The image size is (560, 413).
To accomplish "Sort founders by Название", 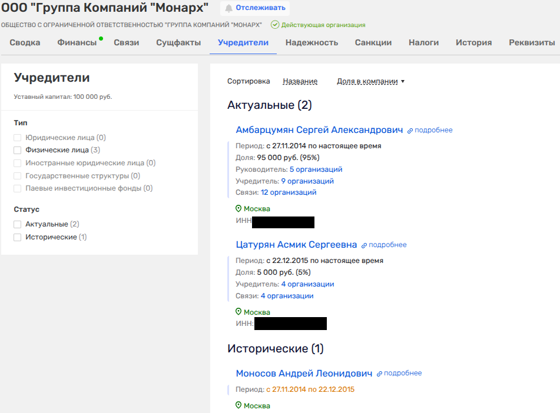I will [300, 81].
